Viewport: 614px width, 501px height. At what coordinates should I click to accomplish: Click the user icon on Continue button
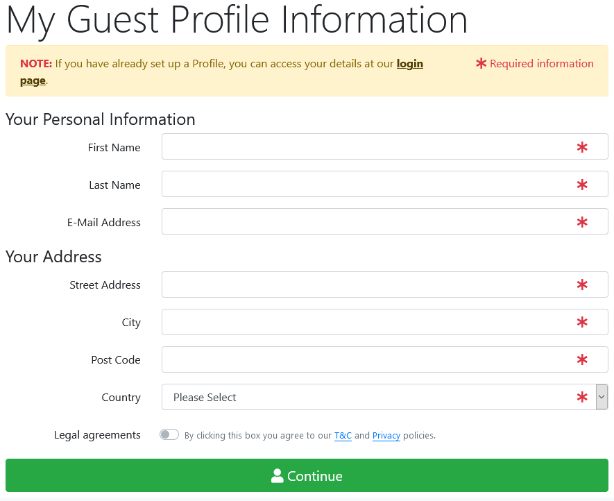pyautogui.click(x=278, y=476)
